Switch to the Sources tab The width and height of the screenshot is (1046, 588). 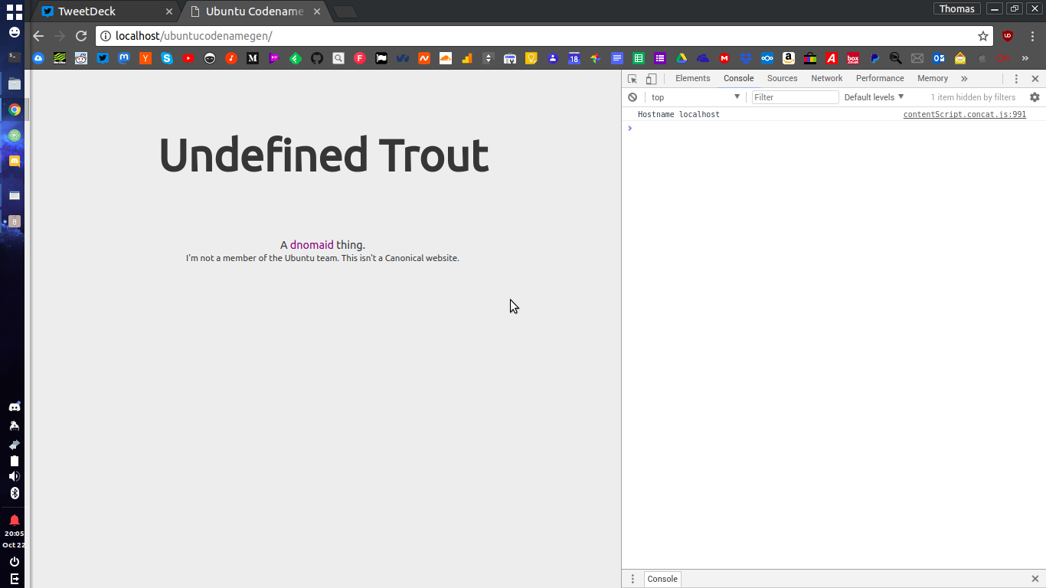point(783,79)
